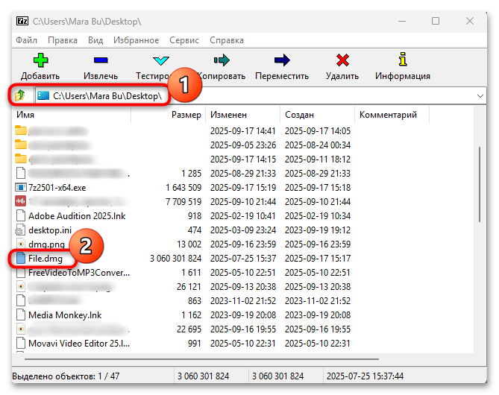Click size value 7 709 519

pyautogui.click(x=183, y=202)
